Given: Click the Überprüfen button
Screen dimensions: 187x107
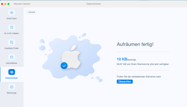Looking at the screenshot, I should [125, 82].
